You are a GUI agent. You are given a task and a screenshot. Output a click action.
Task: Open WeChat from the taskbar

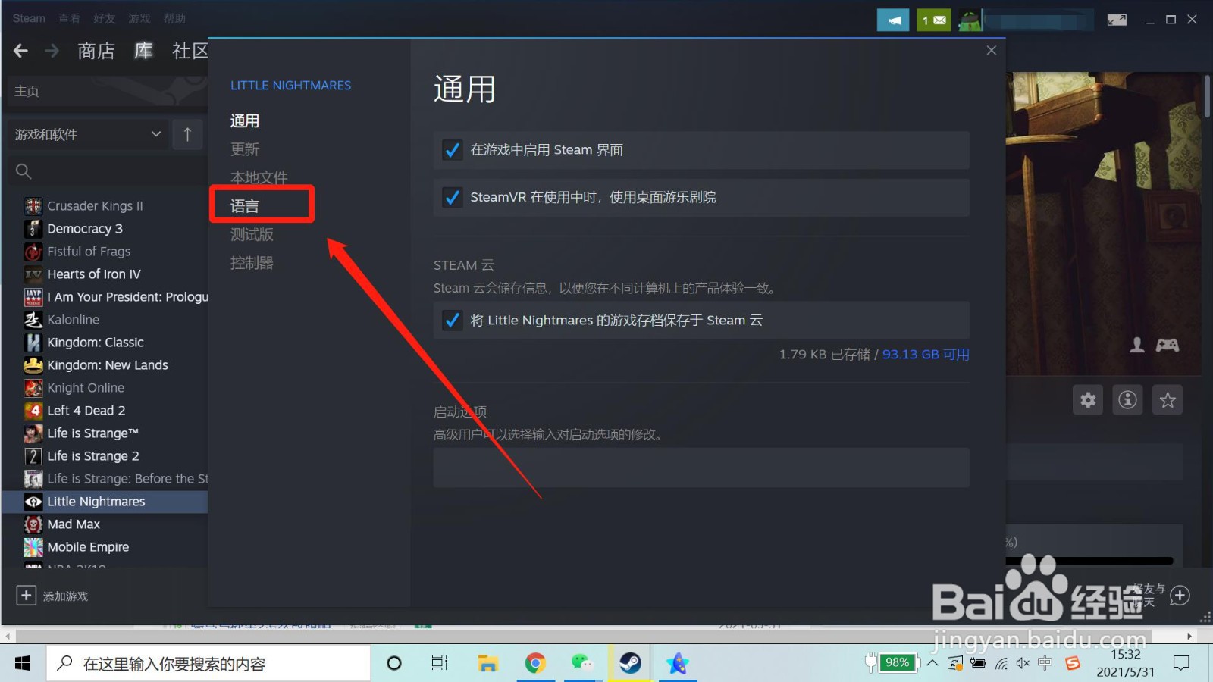581,663
